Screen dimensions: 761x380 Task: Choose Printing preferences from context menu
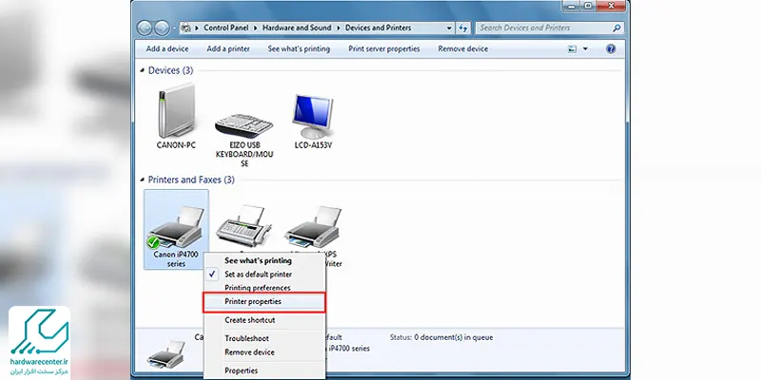pyautogui.click(x=264, y=288)
